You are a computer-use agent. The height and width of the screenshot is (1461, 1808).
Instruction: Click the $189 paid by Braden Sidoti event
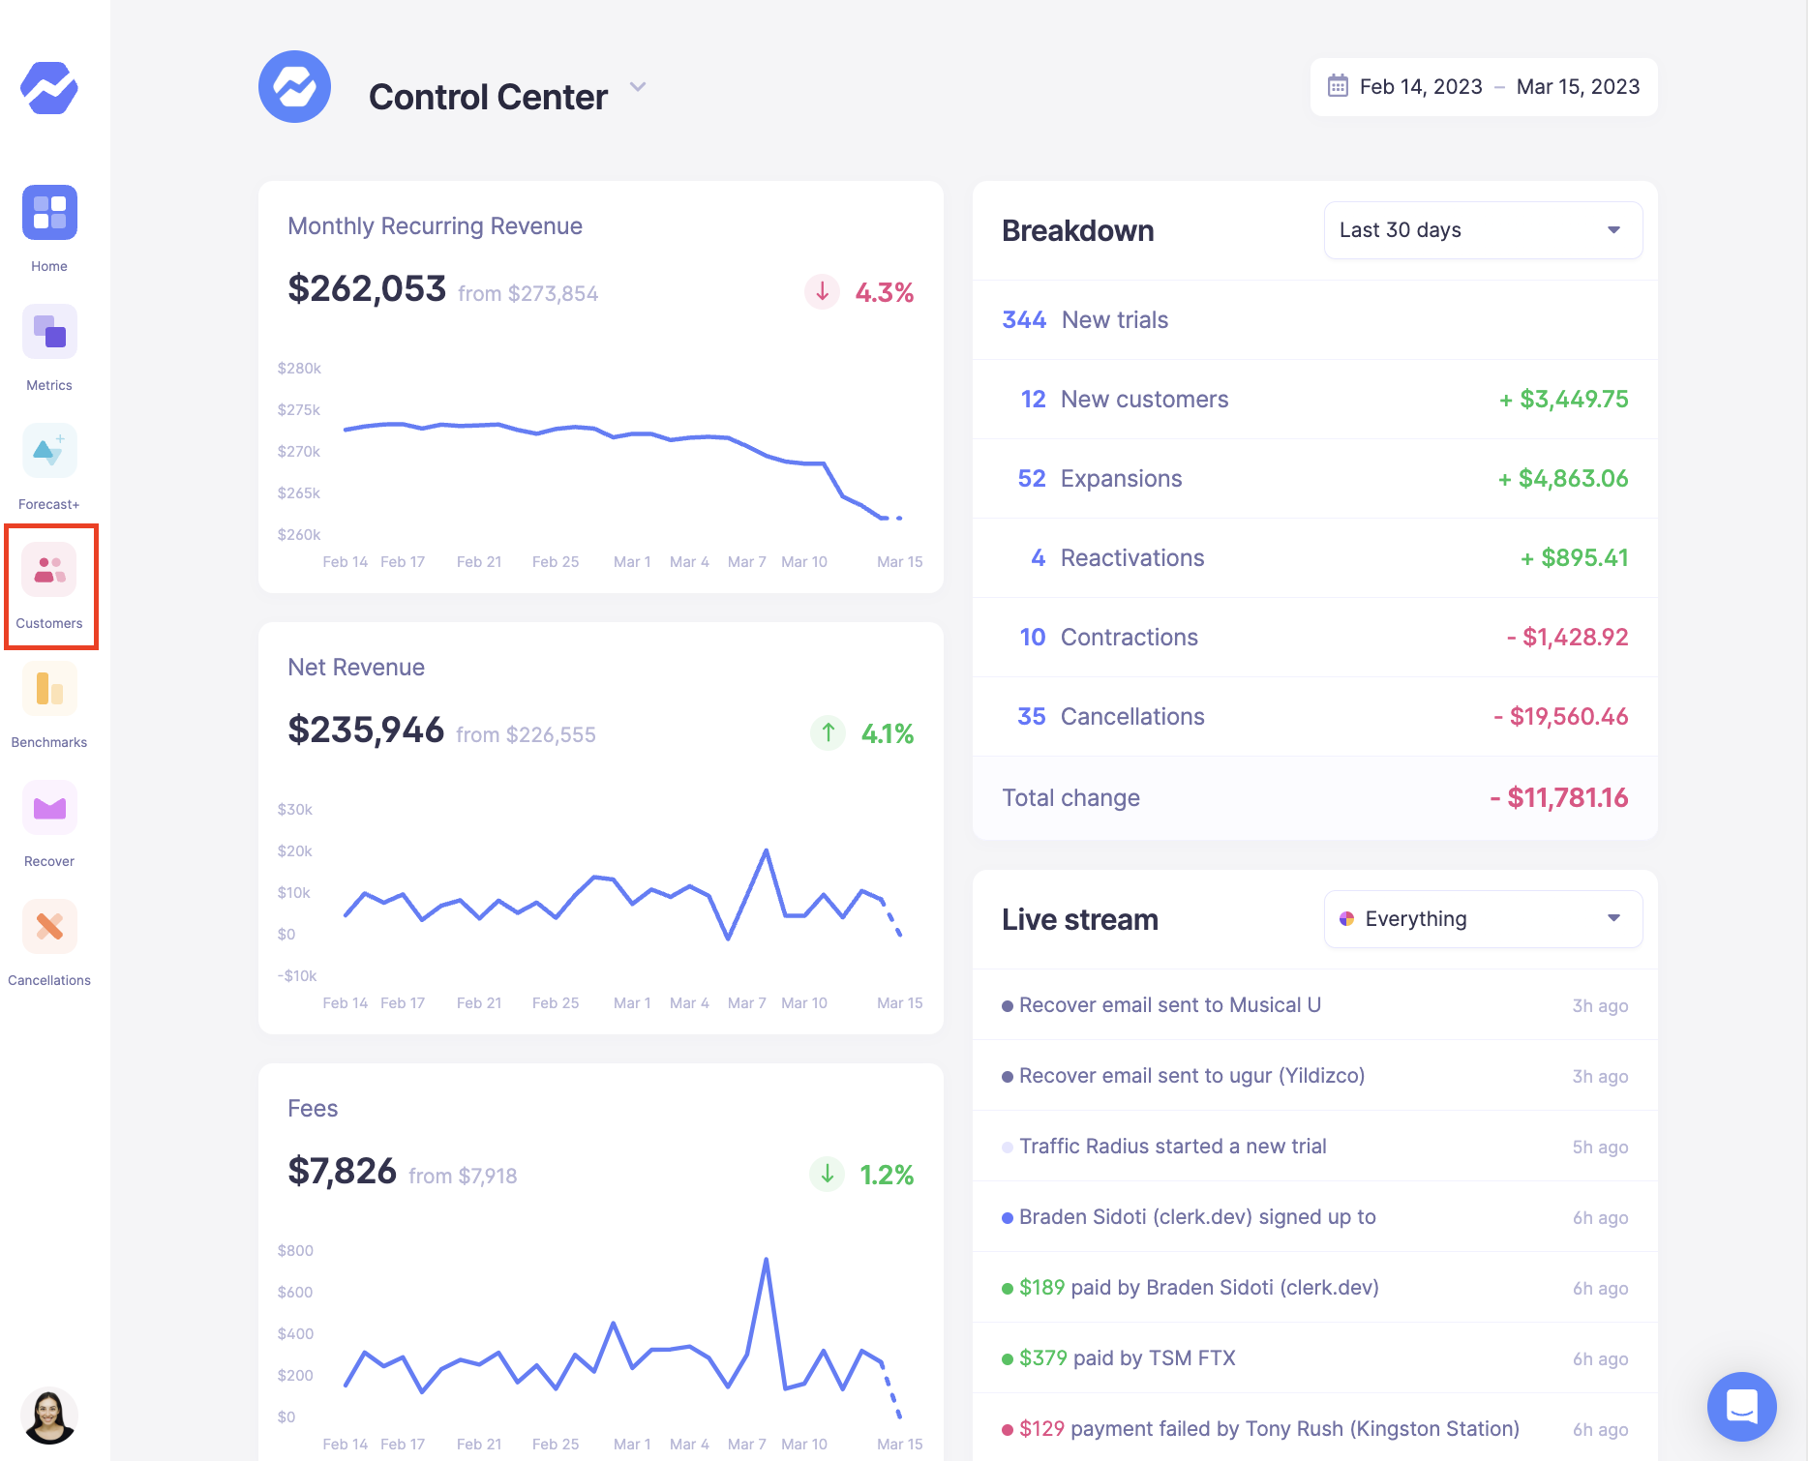click(x=1198, y=1288)
